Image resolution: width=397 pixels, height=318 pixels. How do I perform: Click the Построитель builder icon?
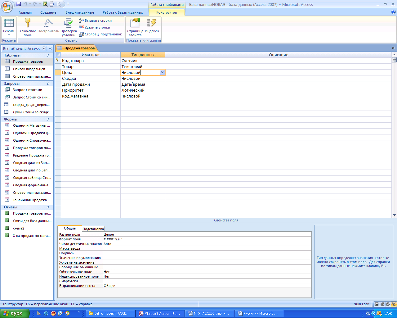coord(48,25)
